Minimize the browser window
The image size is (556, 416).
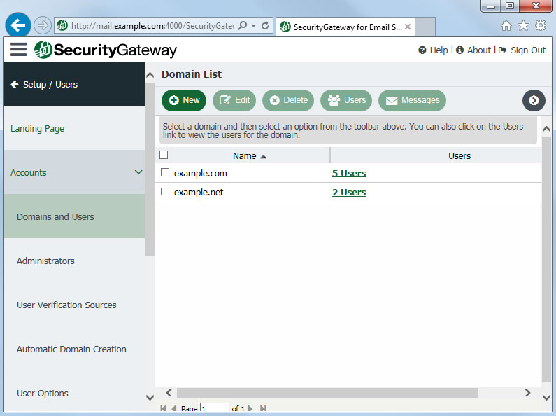(491, 6)
